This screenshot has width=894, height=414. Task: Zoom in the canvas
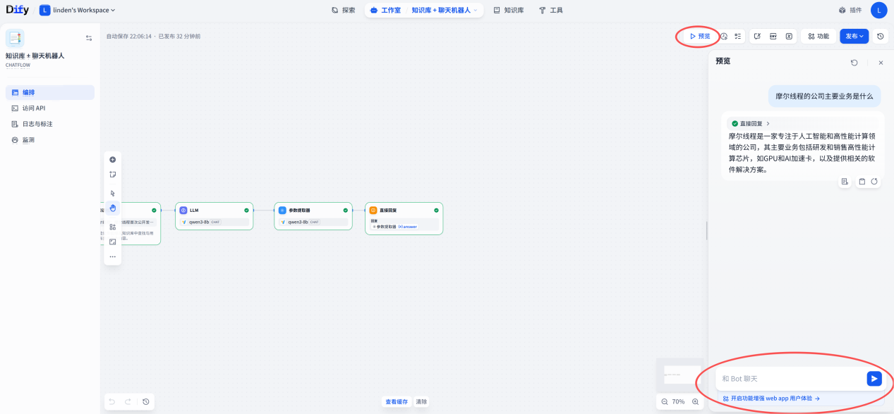click(x=695, y=401)
